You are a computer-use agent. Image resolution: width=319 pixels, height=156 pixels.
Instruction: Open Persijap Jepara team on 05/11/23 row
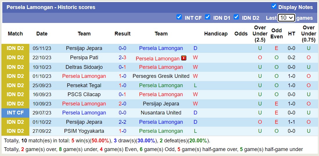coord(84,48)
